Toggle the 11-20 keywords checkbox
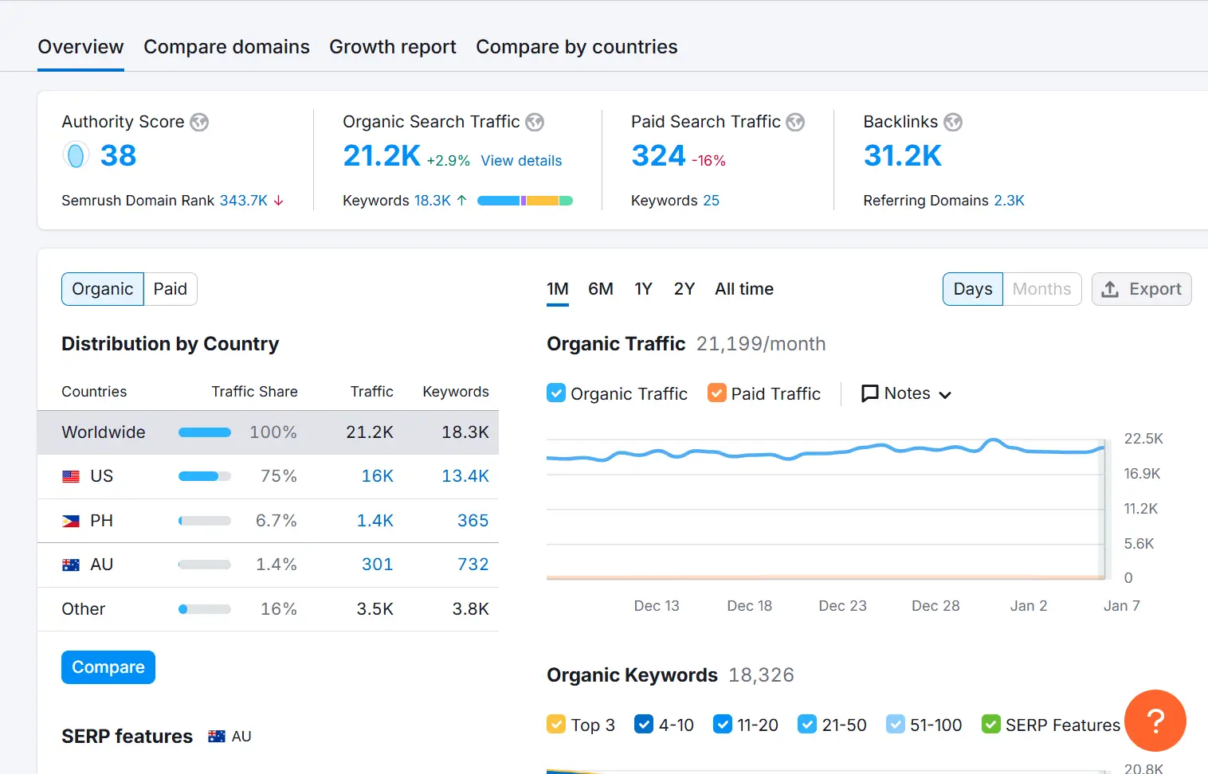Screen dimensions: 1208x774 (723, 724)
